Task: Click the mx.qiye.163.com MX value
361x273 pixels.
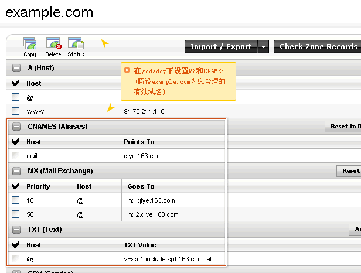Action: click(x=151, y=200)
